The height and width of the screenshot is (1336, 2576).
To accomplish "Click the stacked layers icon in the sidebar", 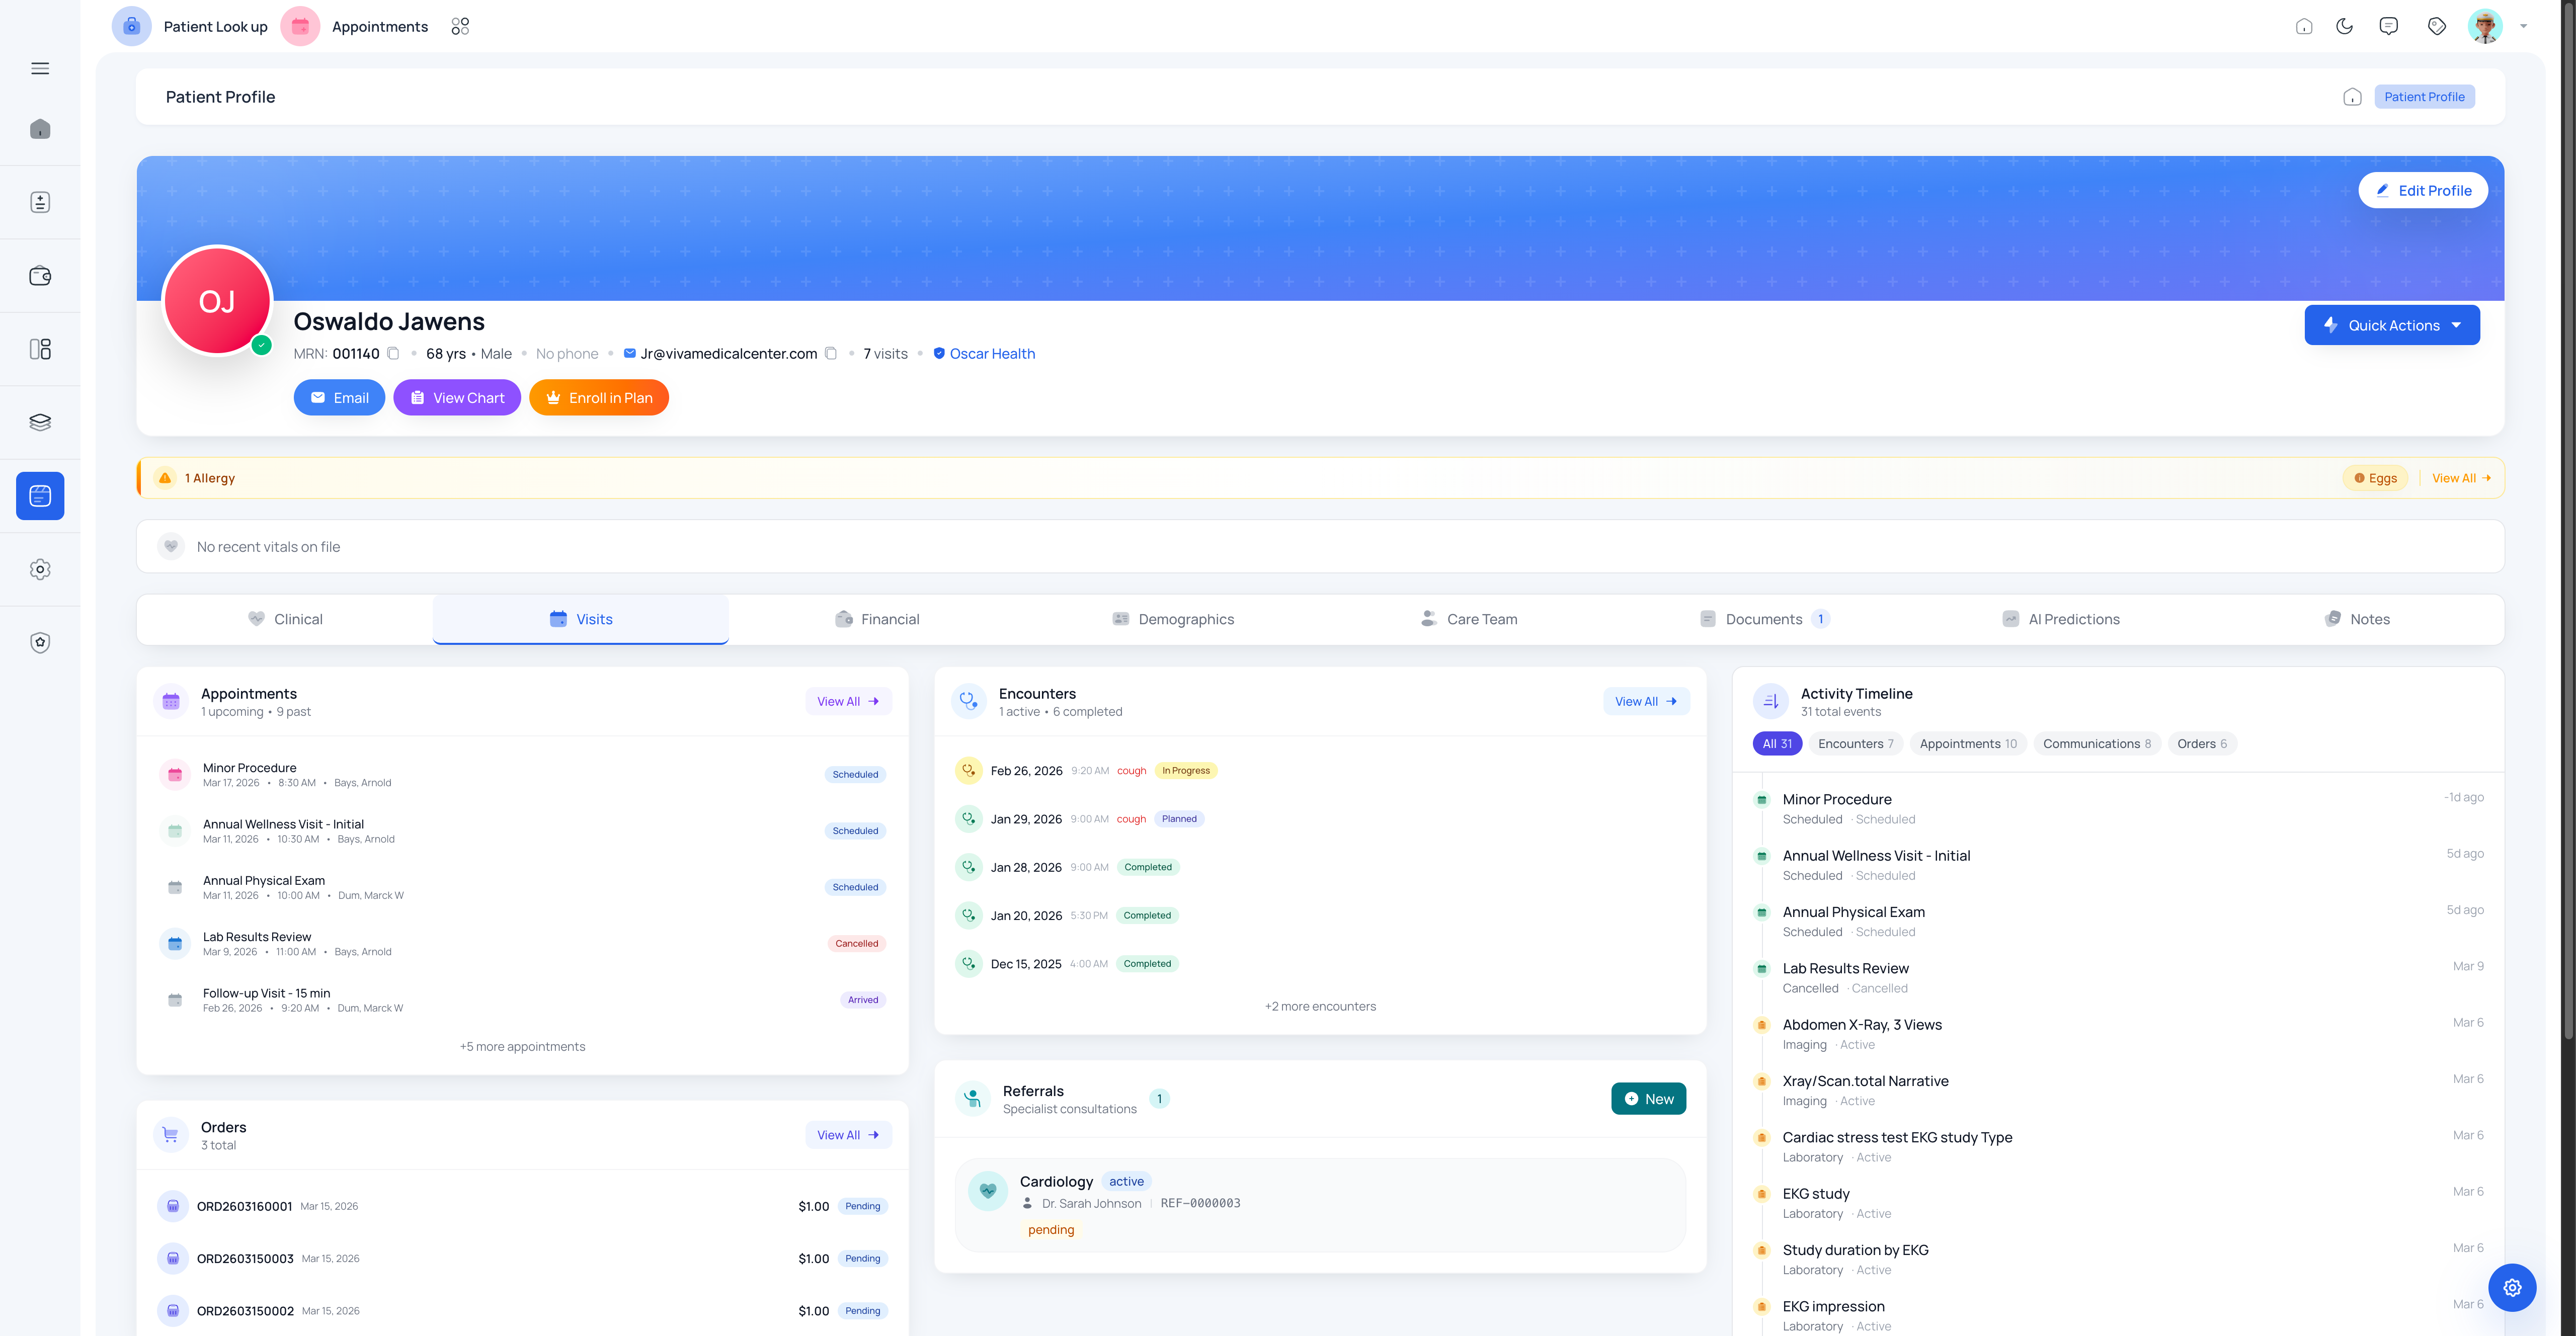I will tap(41, 421).
